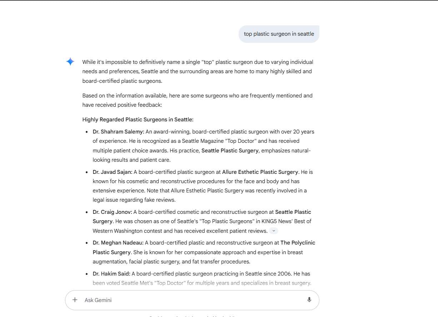
Task: Click the name Dr. Shahram Salemy
Action: [118, 132]
